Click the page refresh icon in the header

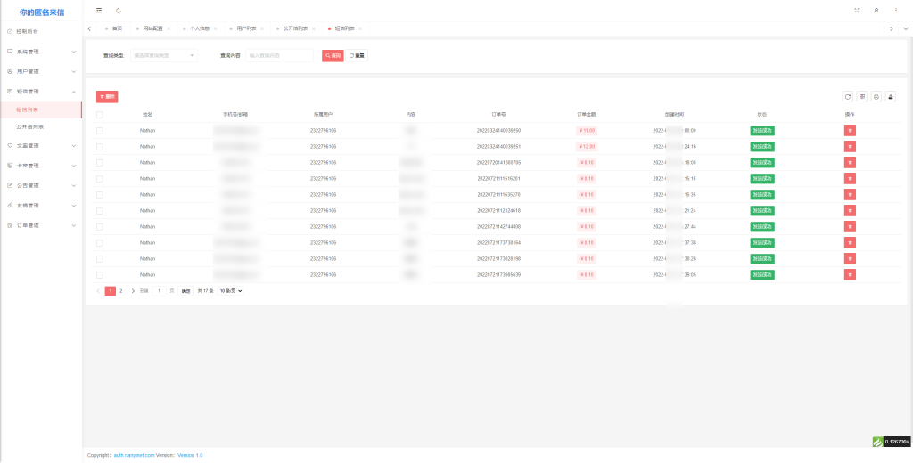point(119,11)
